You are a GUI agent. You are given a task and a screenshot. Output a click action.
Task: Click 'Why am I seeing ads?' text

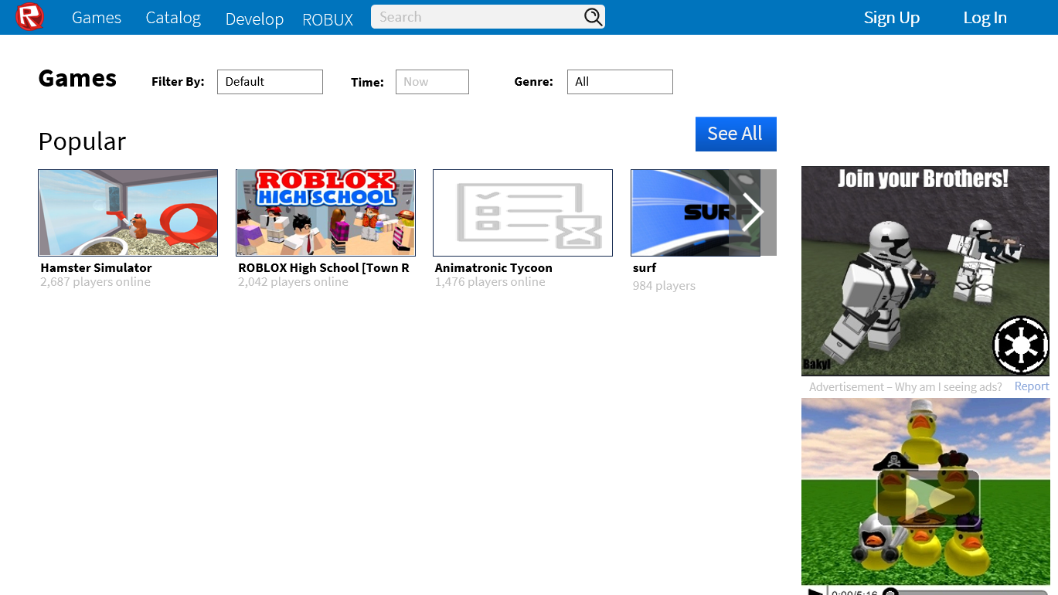click(x=948, y=387)
